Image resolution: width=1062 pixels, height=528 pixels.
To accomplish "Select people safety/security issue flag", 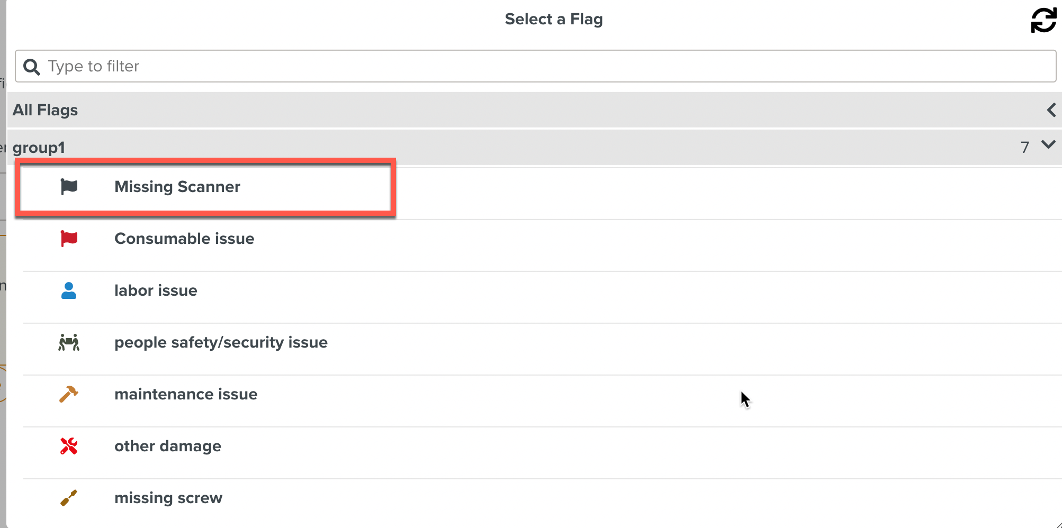I will [221, 342].
